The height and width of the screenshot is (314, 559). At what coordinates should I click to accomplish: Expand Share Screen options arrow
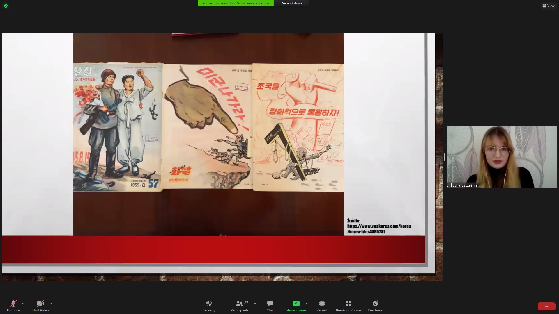[x=307, y=304]
